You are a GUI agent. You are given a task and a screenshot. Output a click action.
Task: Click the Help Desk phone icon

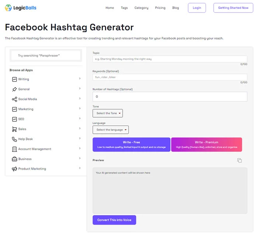(14, 139)
